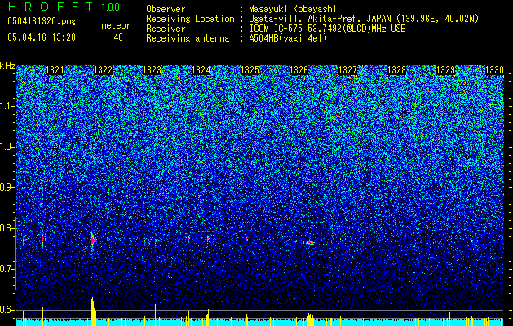Click the 1328 time marker

pos(396,70)
